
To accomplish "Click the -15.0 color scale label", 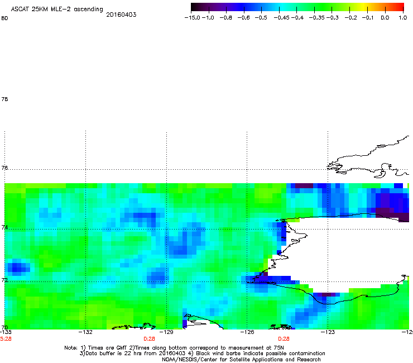I will pyautogui.click(x=193, y=18).
